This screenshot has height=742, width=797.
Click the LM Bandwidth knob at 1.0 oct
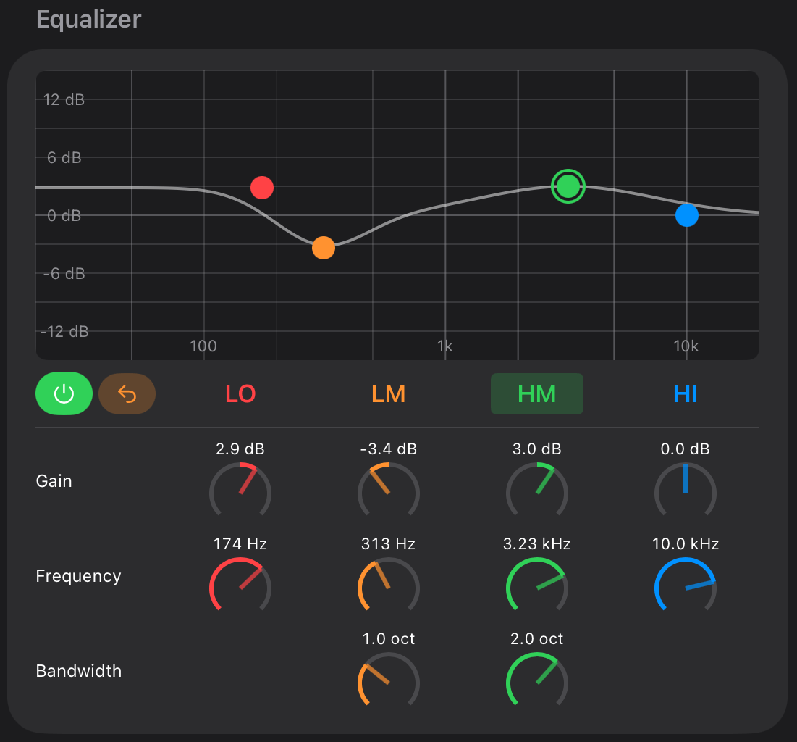click(389, 682)
